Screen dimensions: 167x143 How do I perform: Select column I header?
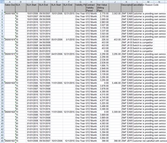tap(103, 2)
